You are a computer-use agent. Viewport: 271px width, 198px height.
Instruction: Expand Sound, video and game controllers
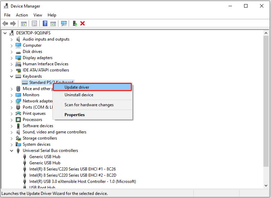coord(11,132)
